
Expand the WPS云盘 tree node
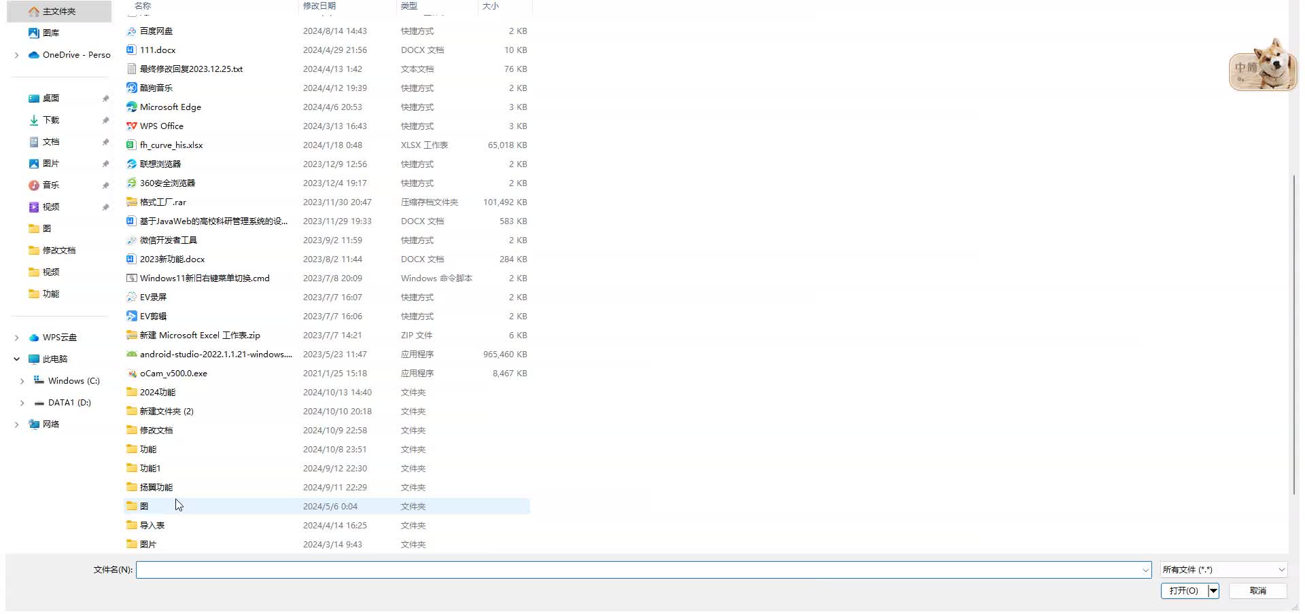[x=16, y=338]
